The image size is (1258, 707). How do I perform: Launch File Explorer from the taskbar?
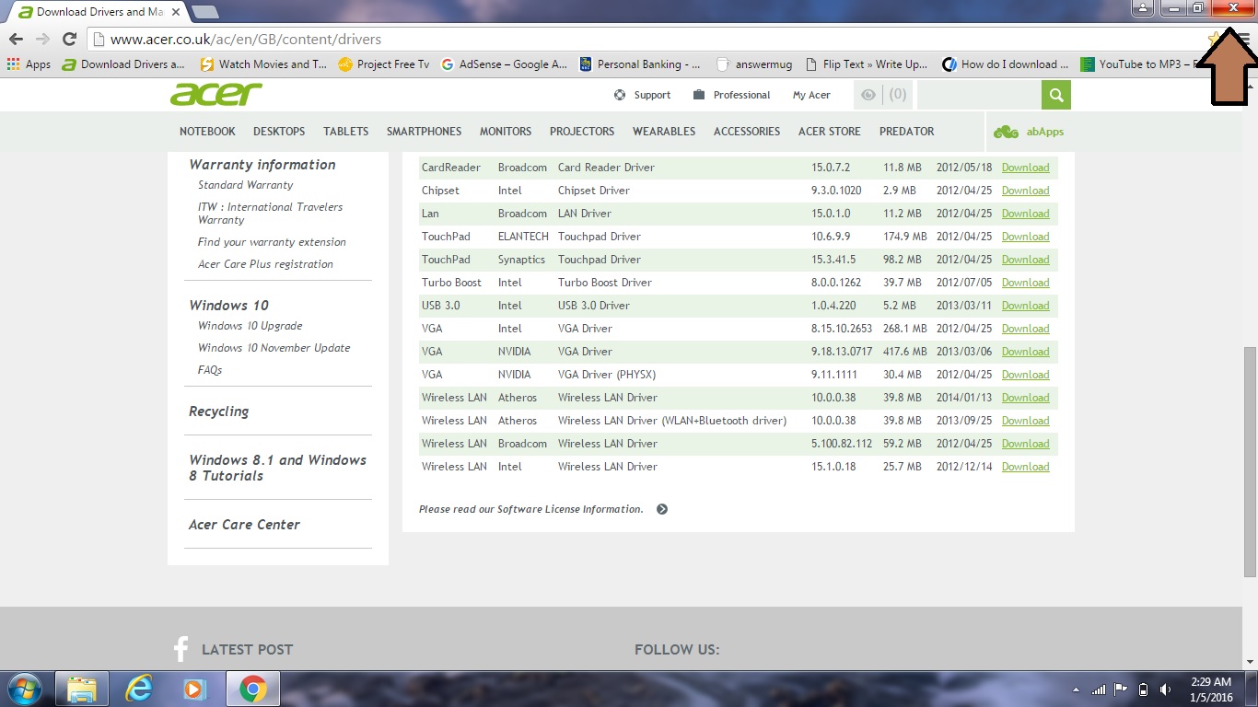click(82, 689)
